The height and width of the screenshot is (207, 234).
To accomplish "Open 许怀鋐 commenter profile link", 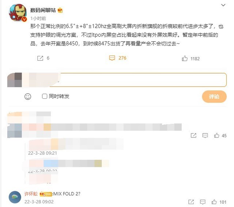I will click(31, 194).
